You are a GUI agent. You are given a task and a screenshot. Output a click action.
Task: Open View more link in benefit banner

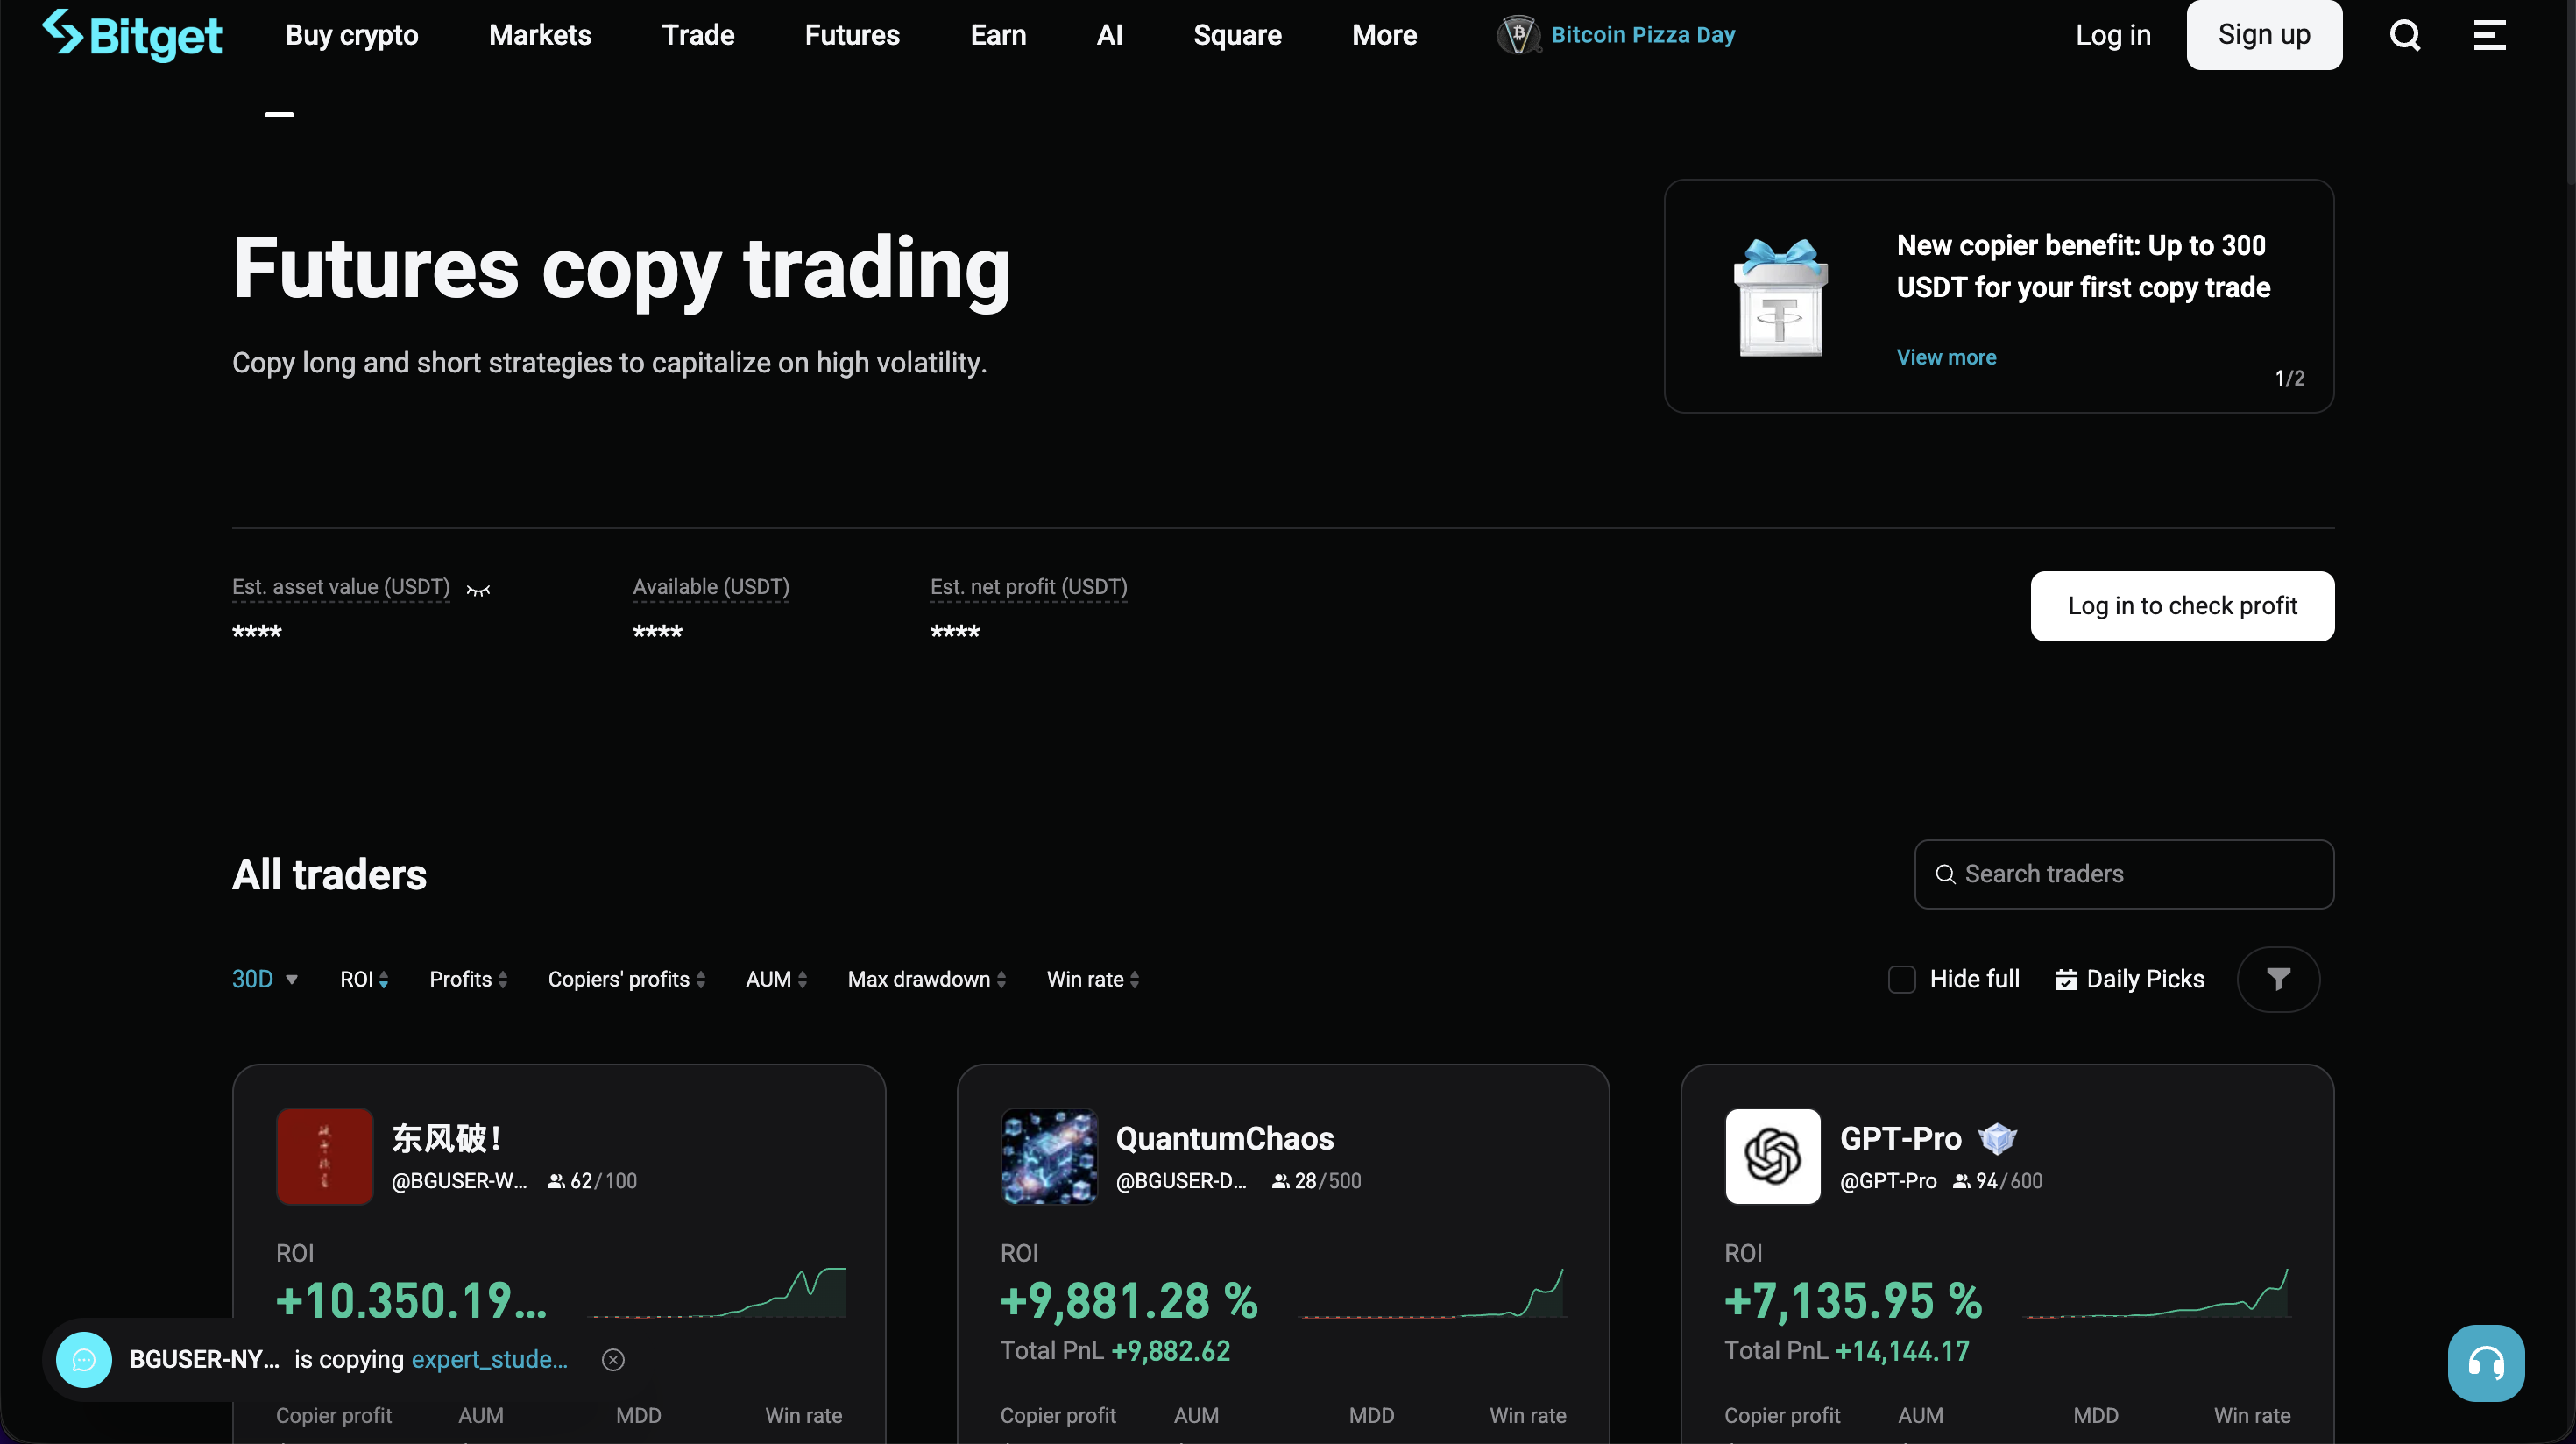(x=1946, y=357)
